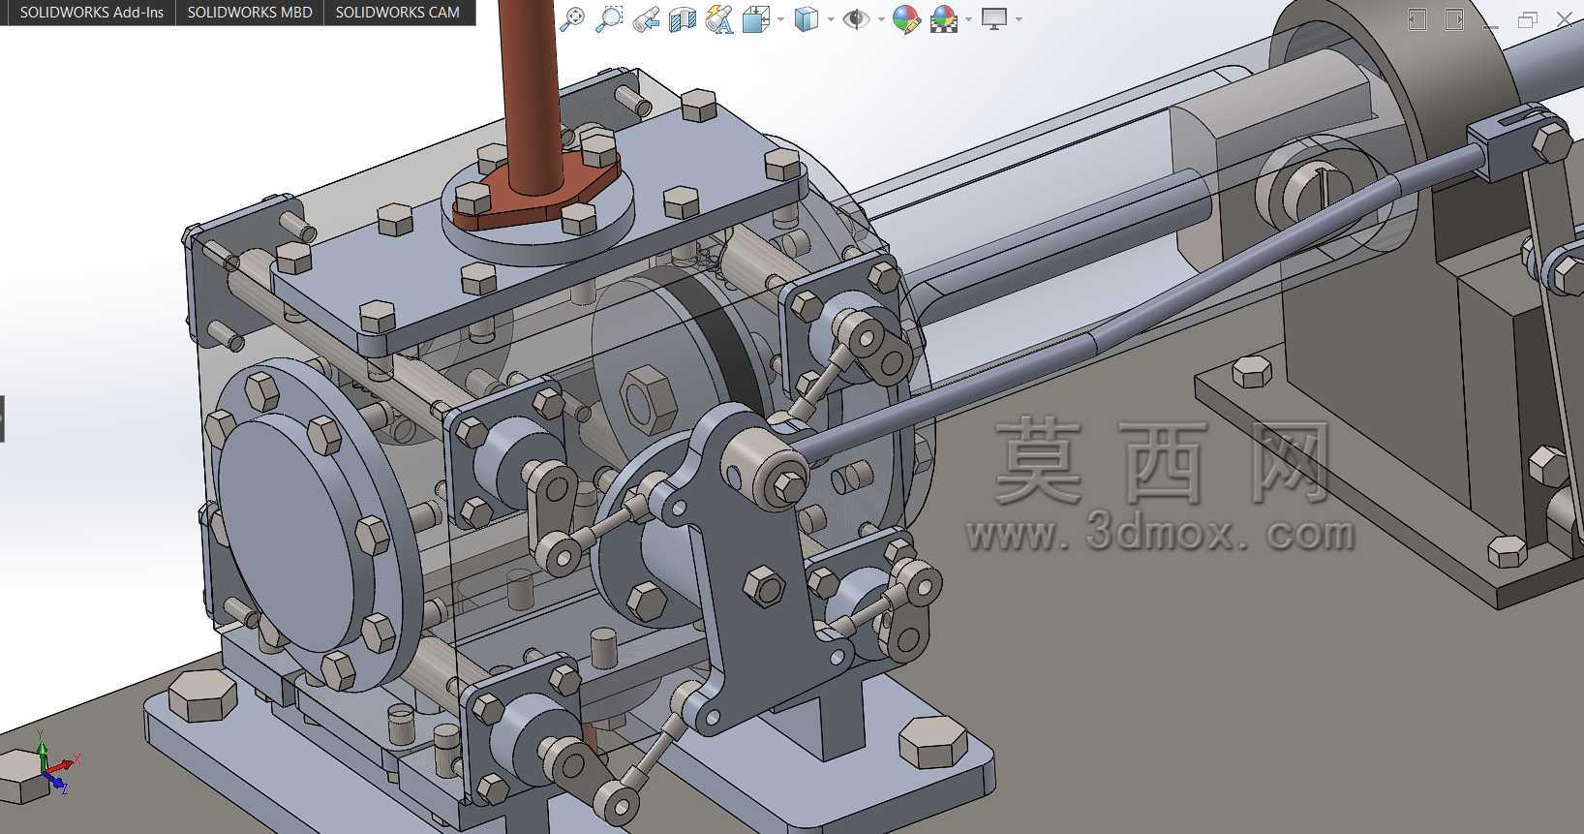Click the View Settings monitor icon
Viewport: 1584px width, 834px height.
coord(993,18)
